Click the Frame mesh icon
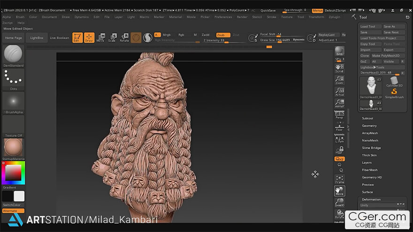 (339, 179)
